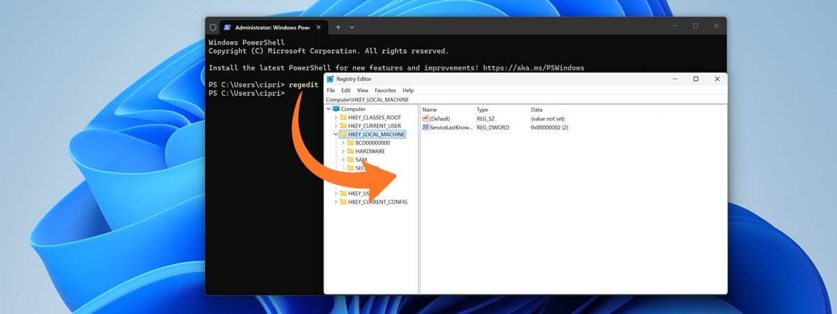Open the Terminal new-tab dropdown arrow
Screen dimensions: 837x314
352,27
